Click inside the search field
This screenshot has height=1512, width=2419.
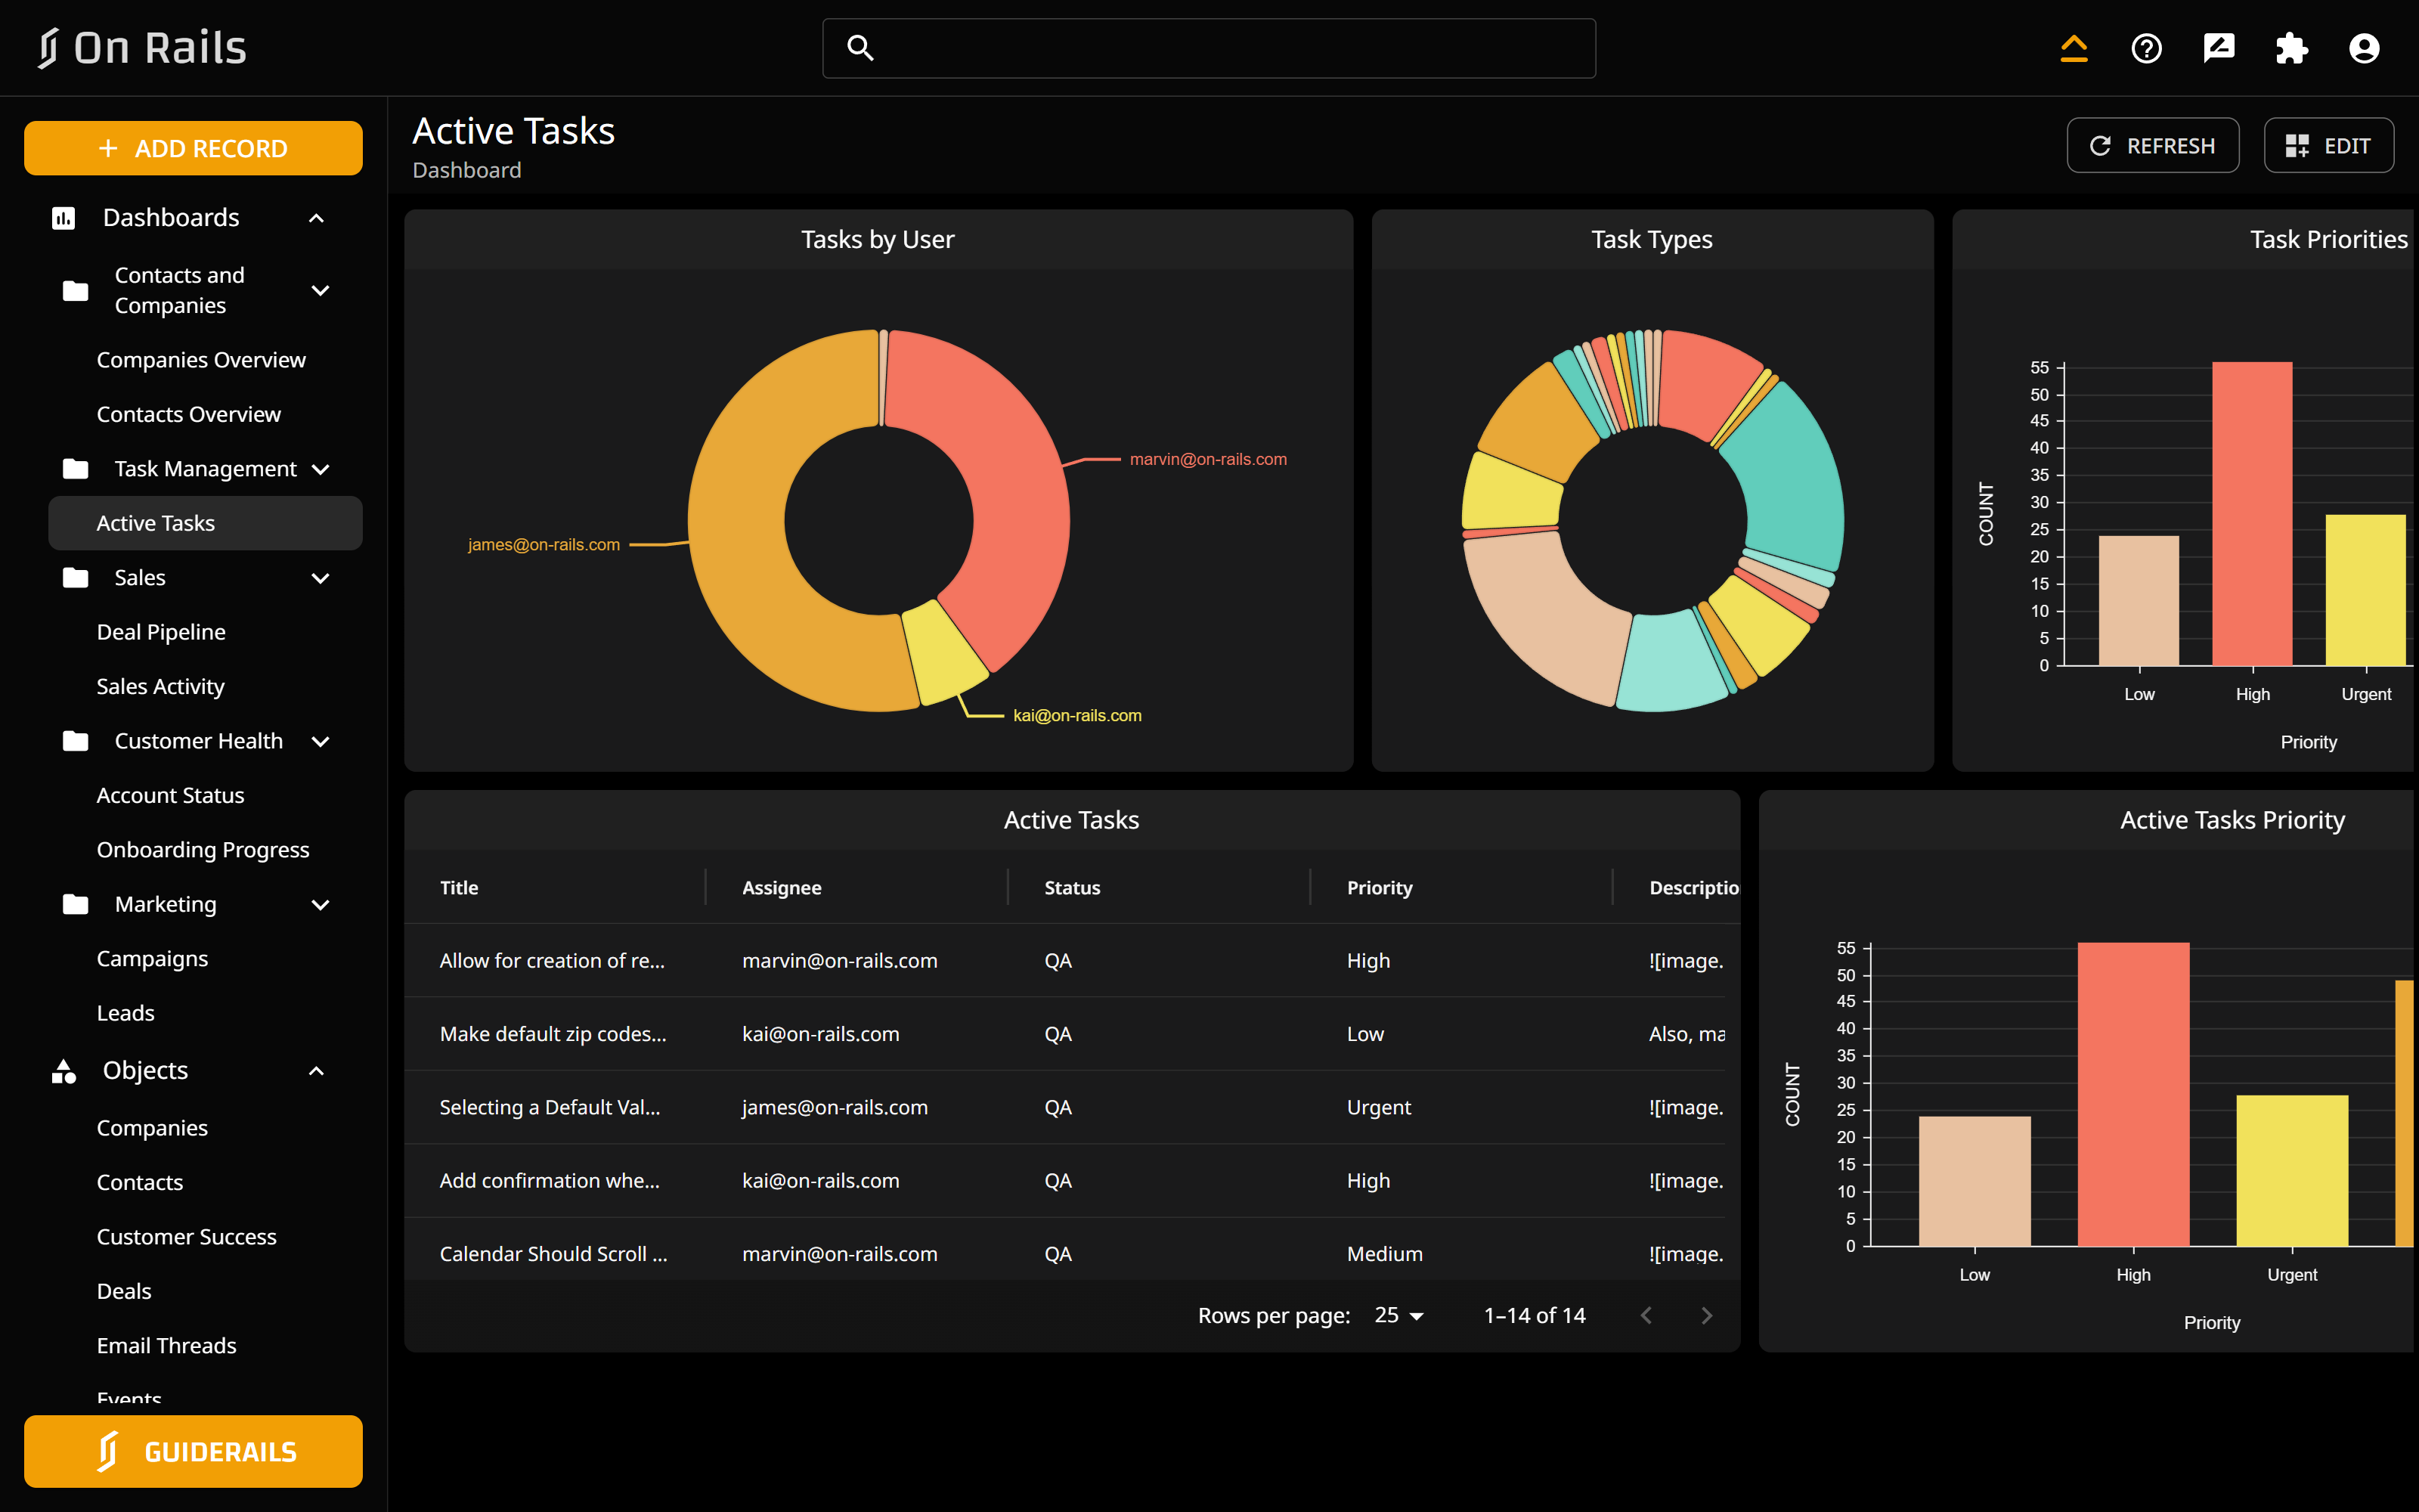(x=1207, y=47)
